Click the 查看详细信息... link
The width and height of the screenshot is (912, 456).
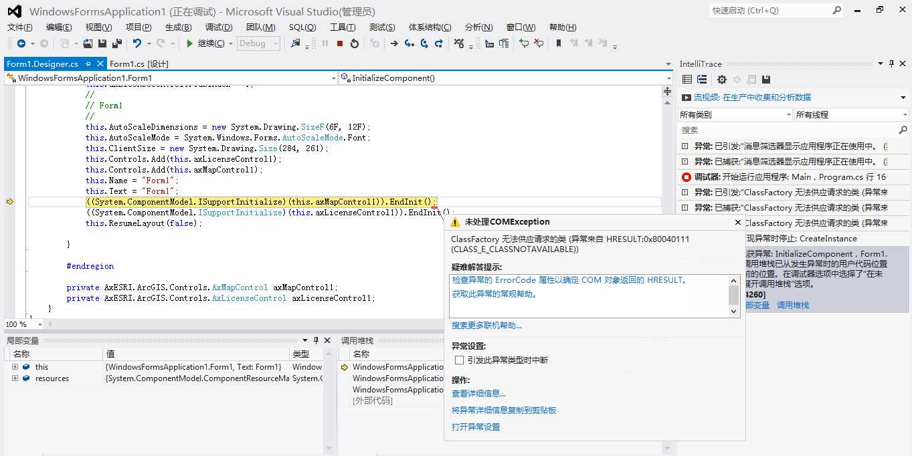(478, 394)
